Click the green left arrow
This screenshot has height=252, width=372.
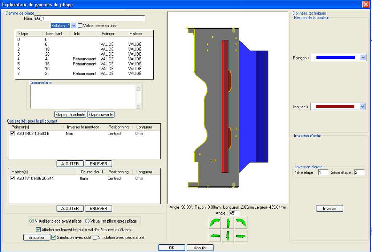pos(215,236)
